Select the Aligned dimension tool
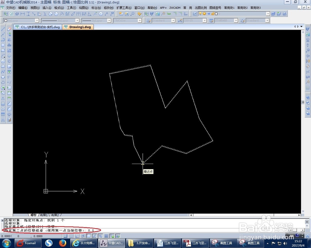This screenshot has width=311, height=248. (x=34, y=14)
